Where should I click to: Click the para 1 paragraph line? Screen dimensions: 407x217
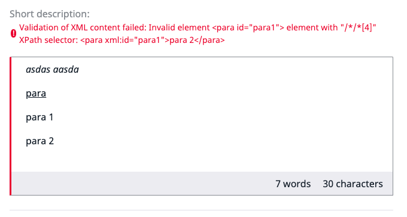pos(40,117)
